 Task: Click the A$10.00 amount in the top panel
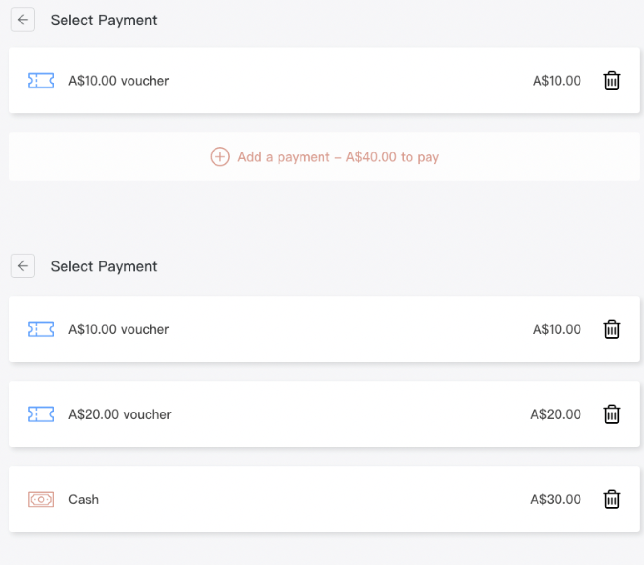pos(557,81)
